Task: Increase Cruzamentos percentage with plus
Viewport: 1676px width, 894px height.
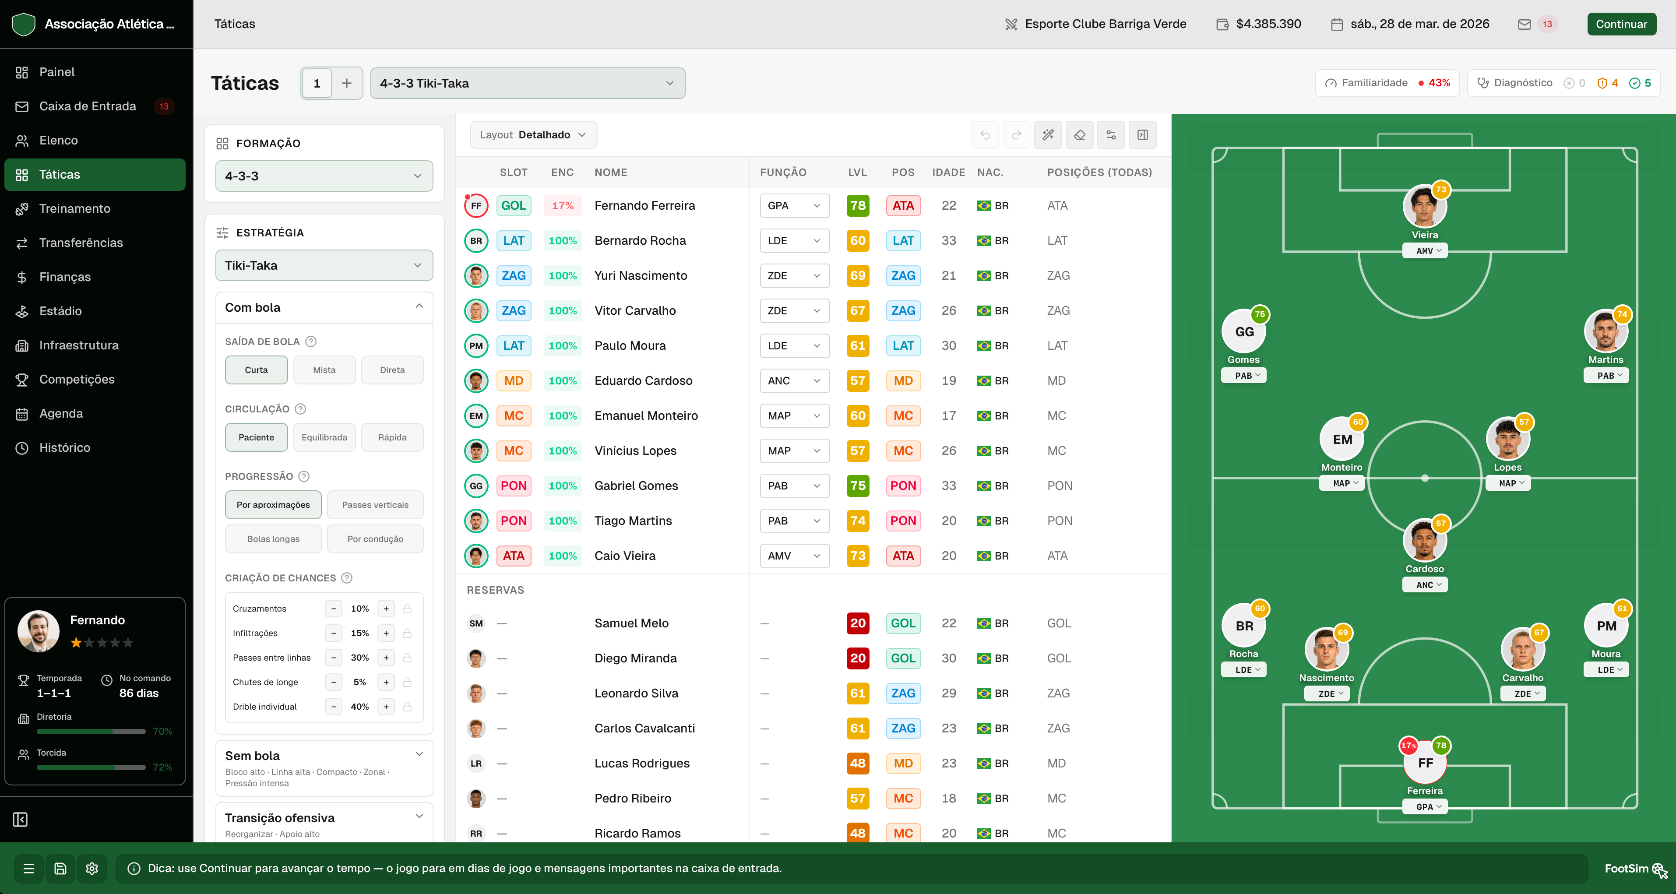Action: 386,609
